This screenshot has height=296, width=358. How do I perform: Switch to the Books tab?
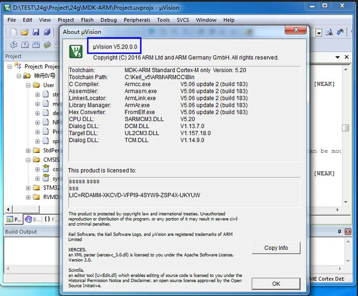point(33,219)
